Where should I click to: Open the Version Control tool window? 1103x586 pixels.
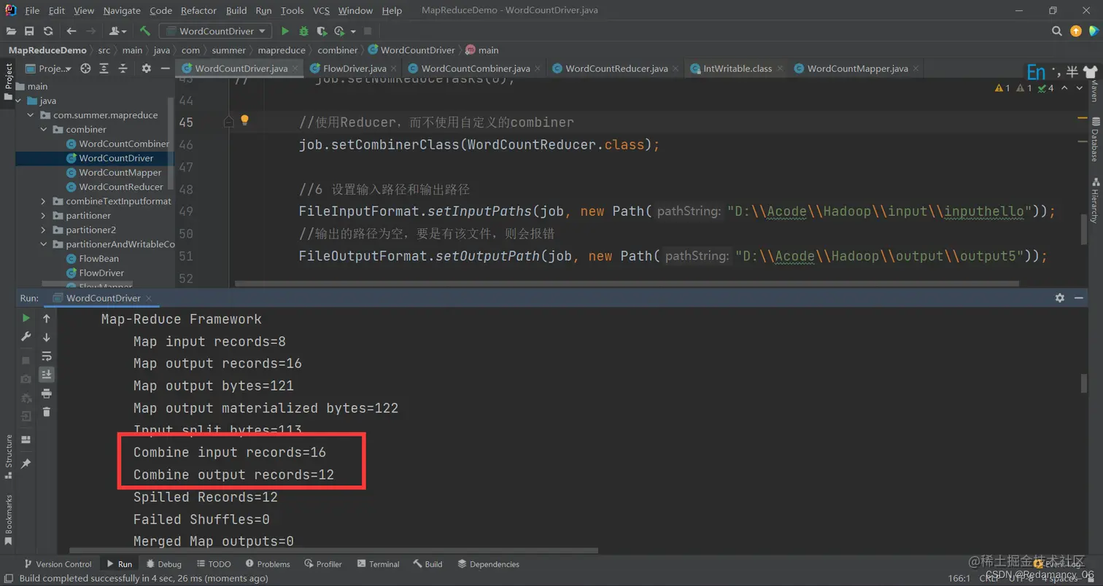point(58,564)
